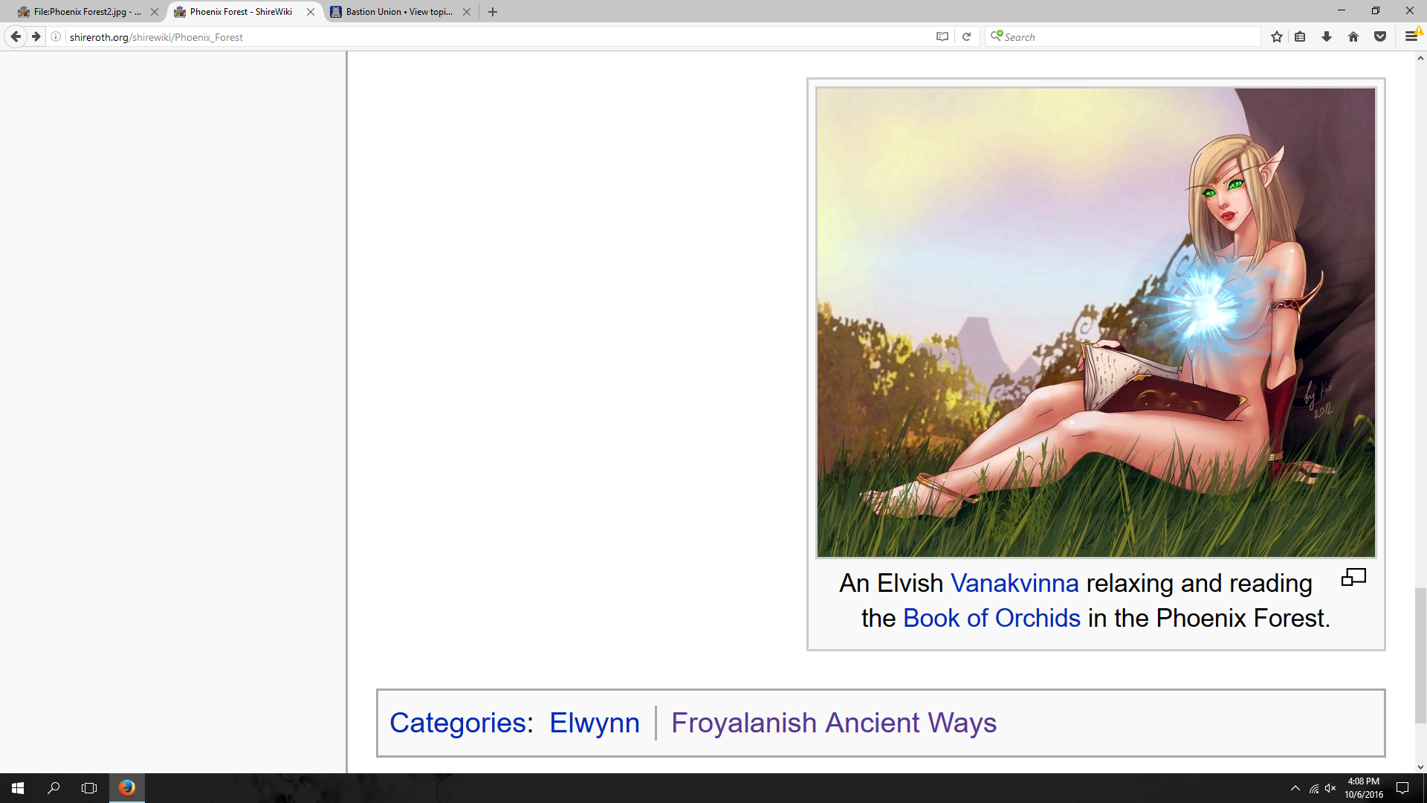Open the Action Center notifications icon

(1402, 788)
